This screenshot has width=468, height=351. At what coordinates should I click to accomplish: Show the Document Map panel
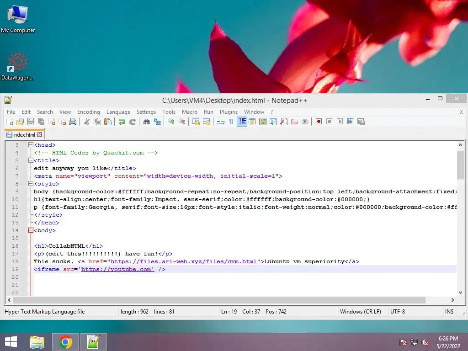click(x=263, y=122)
